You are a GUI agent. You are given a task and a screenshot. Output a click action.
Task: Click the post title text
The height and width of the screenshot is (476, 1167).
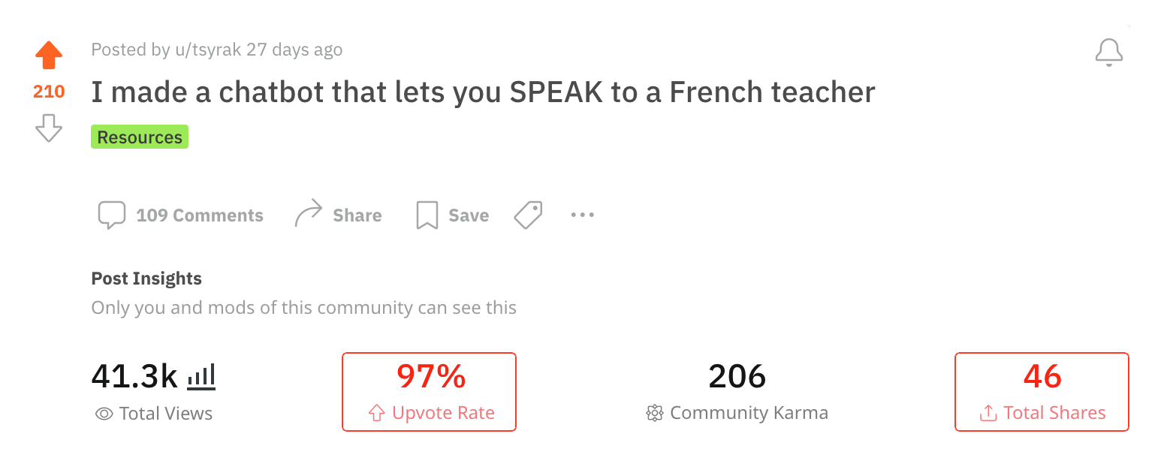click(483, 92)
